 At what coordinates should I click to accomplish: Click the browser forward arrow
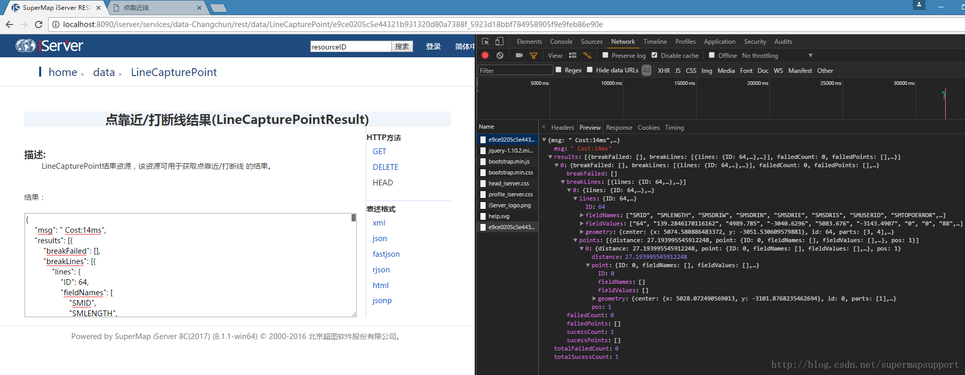point(24,24)
